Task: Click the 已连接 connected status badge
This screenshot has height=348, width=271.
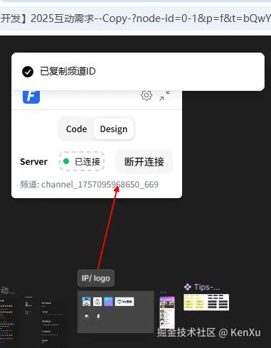Action: coord(82,161)
